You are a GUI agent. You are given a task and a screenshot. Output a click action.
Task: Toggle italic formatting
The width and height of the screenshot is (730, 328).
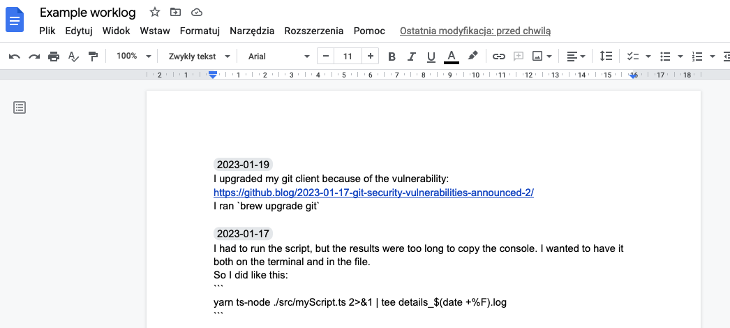tap(411, 57)
